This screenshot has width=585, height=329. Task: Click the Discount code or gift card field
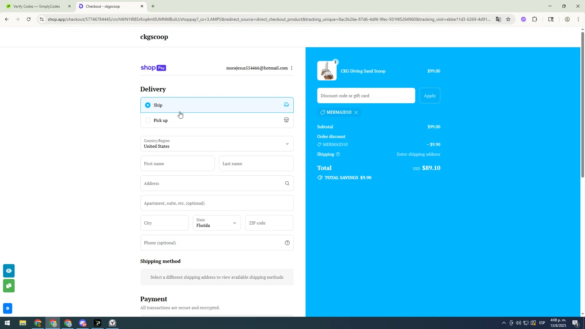click(366, 96)
